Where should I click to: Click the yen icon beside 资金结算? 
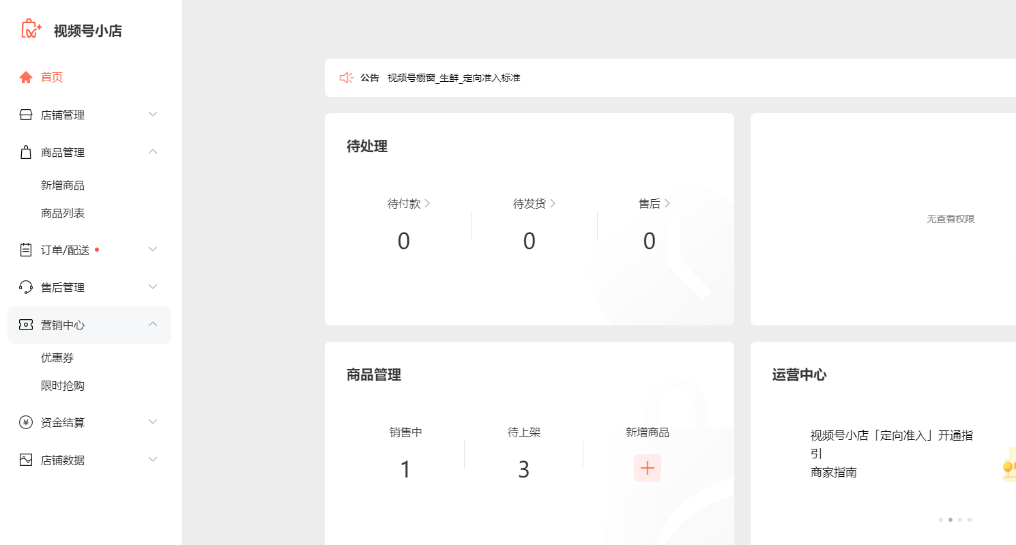point(26,422)
